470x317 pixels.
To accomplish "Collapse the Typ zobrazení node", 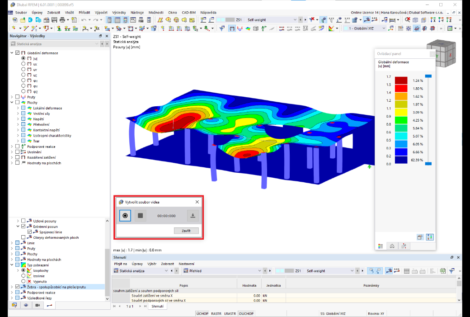I will [x=12, y=265].
